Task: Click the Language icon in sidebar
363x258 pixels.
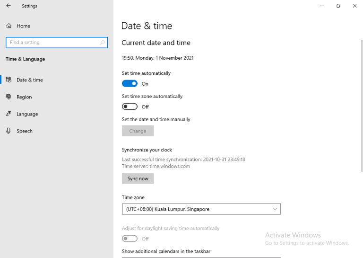Action: click(9, 114)
